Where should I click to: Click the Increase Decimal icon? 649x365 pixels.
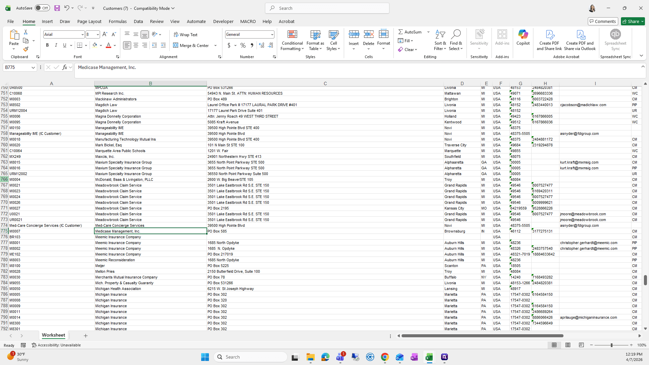point(261,45)
